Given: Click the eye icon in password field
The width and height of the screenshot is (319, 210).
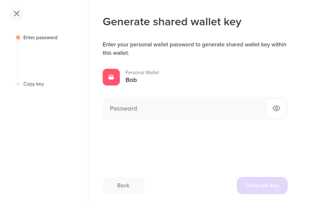Looking at the screenshot, I should 276,108.
